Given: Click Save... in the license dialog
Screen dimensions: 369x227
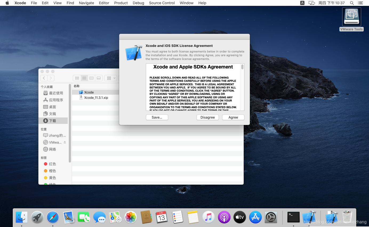Looking at the screenshot, I should tap(157, 117).
